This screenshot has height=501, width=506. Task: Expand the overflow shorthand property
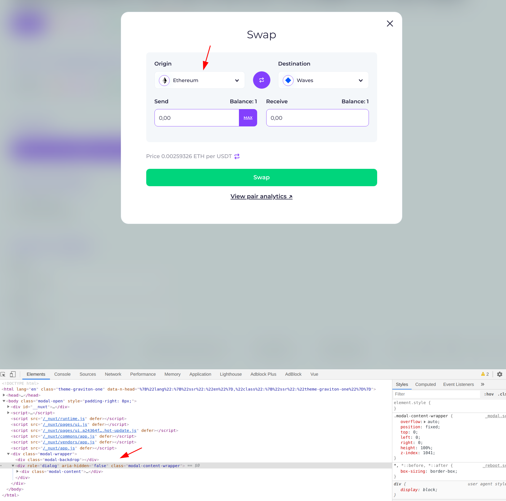[x=425, y=422]
